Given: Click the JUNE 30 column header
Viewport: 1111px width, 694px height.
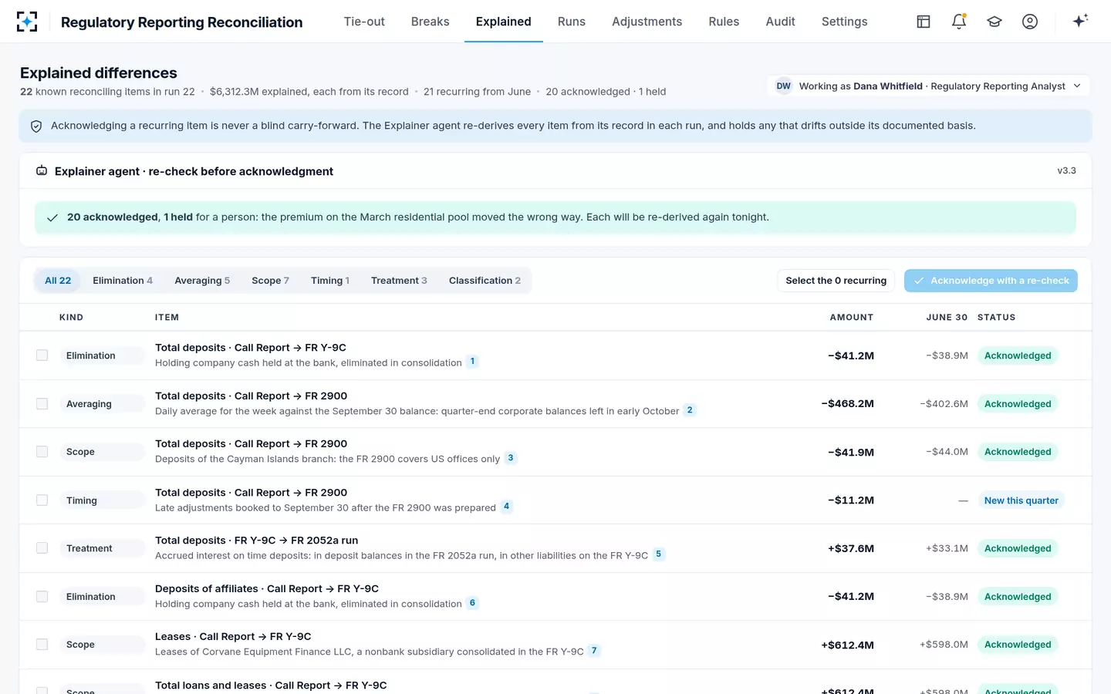Looking at the screenshot, I should pyautogui.click(x=947, y=317).
